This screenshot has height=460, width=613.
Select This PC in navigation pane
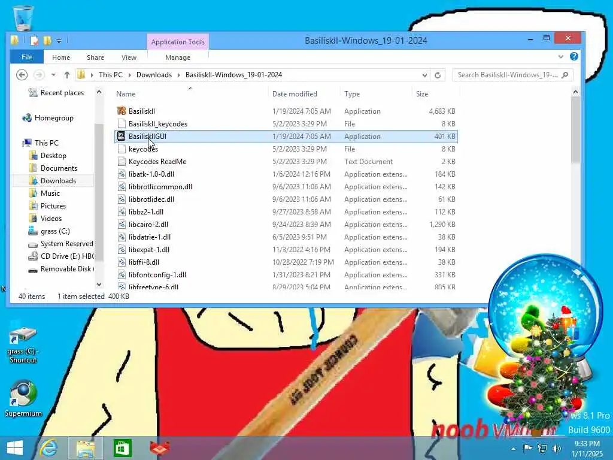pos(41,143)
